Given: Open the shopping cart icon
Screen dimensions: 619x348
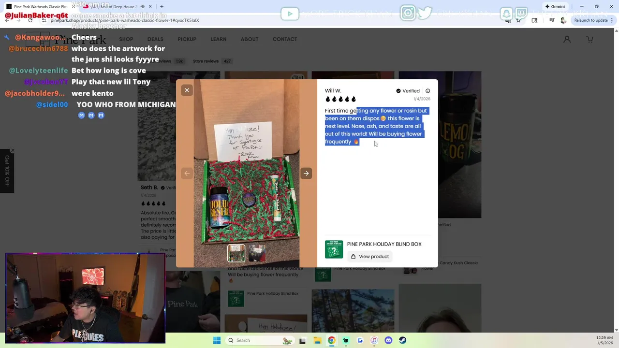Looking at the screenshot, I should (590, 39).
